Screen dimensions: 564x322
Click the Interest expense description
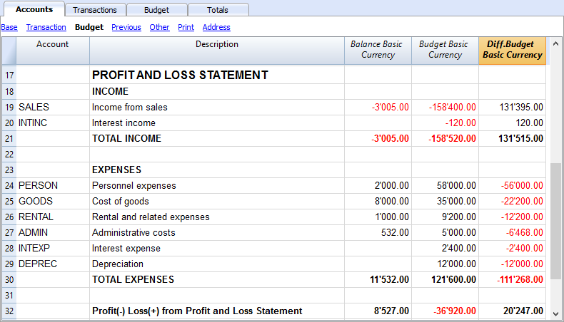217,249
